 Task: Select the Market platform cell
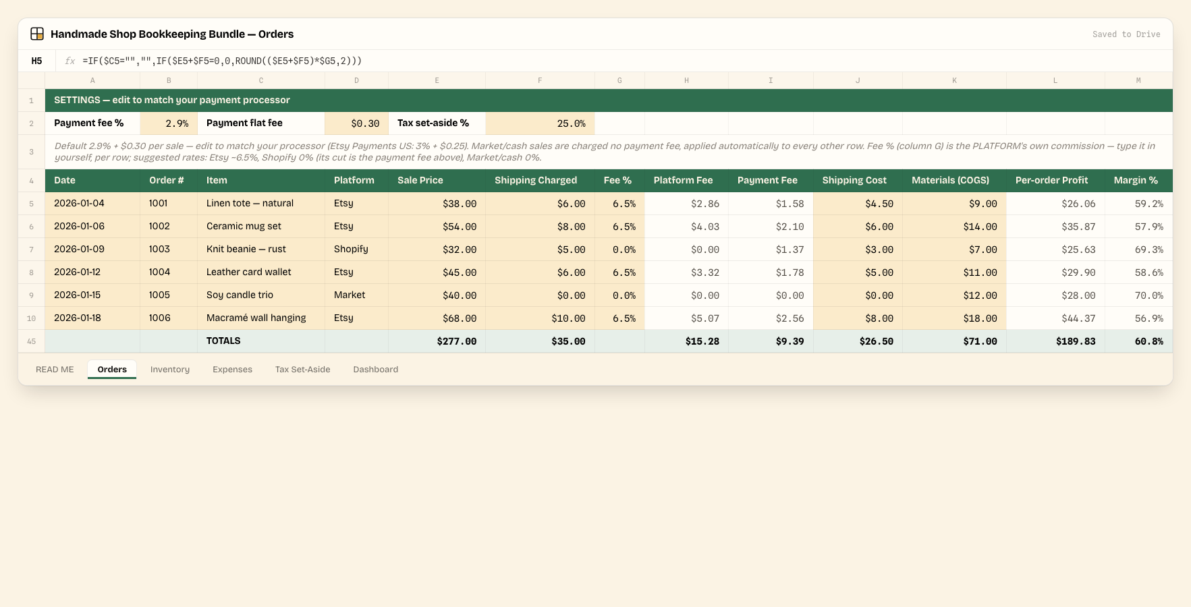(x=356, y=295)
